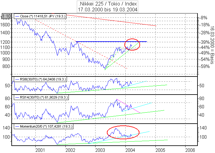The width and height of the screenshot is (215, 153).
Task: Click the 2005 year label on the x-axis
Action: coord(160,150)
